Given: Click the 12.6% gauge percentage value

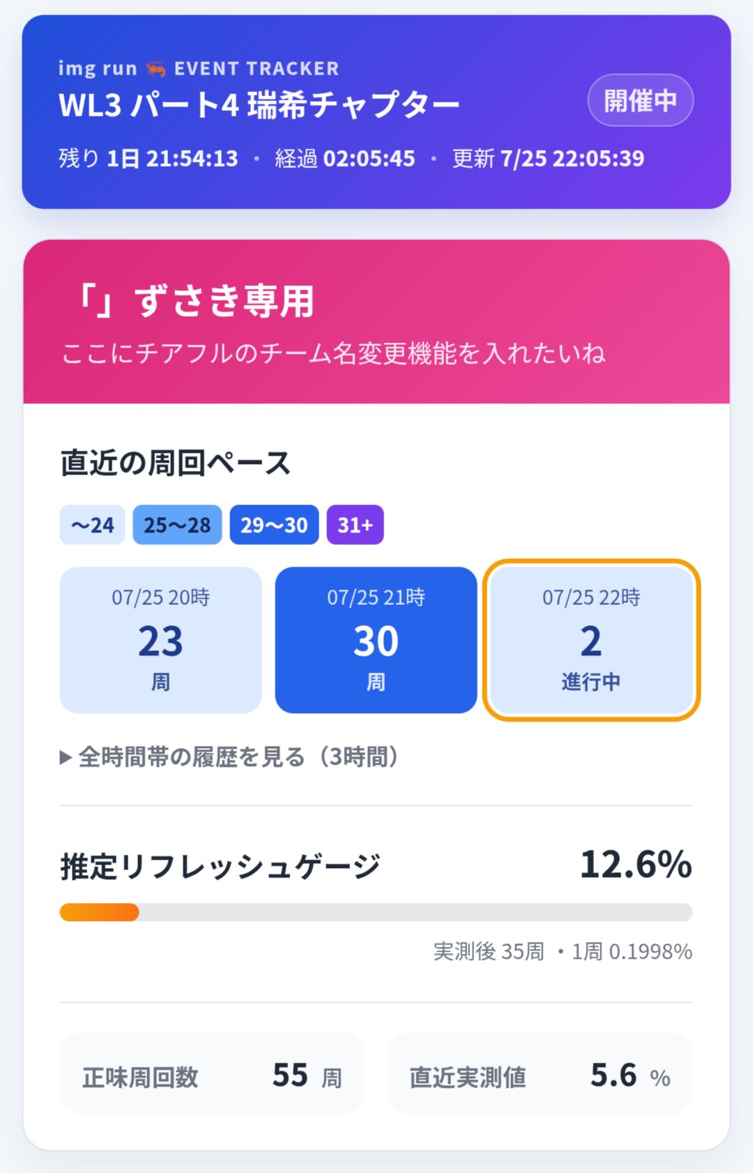Looking at the screenshot, I should pyautogui.click(x=636, y=865).
